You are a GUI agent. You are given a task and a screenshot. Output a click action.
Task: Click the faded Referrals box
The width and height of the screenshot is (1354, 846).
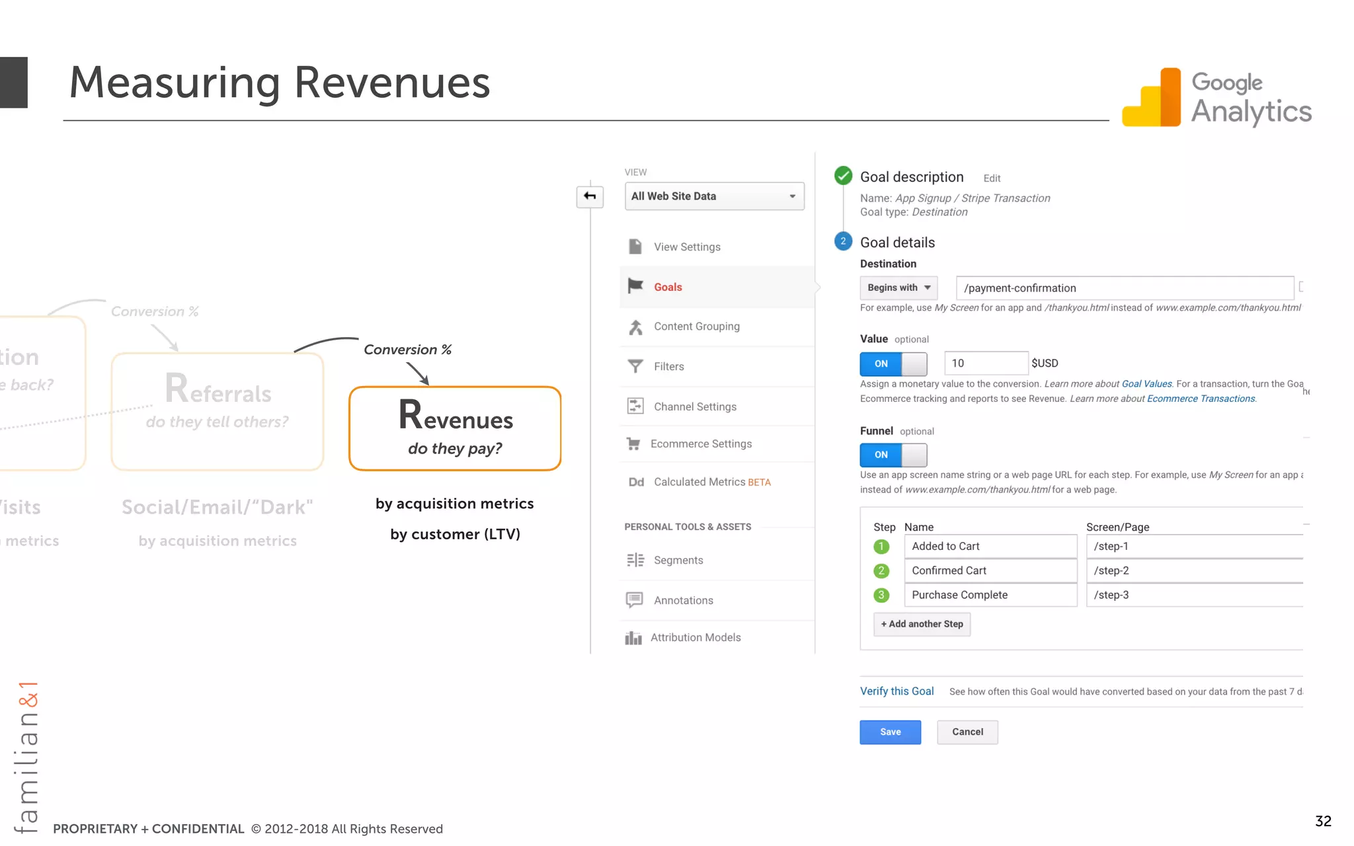218,411
